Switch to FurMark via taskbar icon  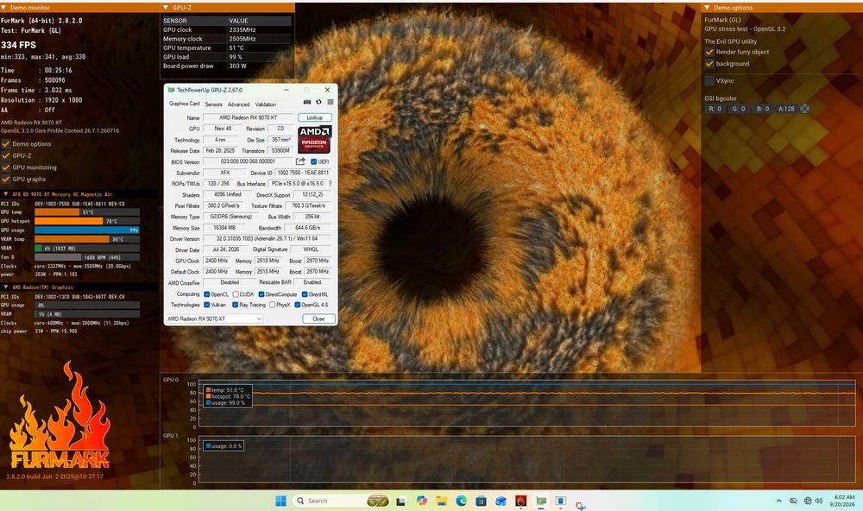point(520,501)
